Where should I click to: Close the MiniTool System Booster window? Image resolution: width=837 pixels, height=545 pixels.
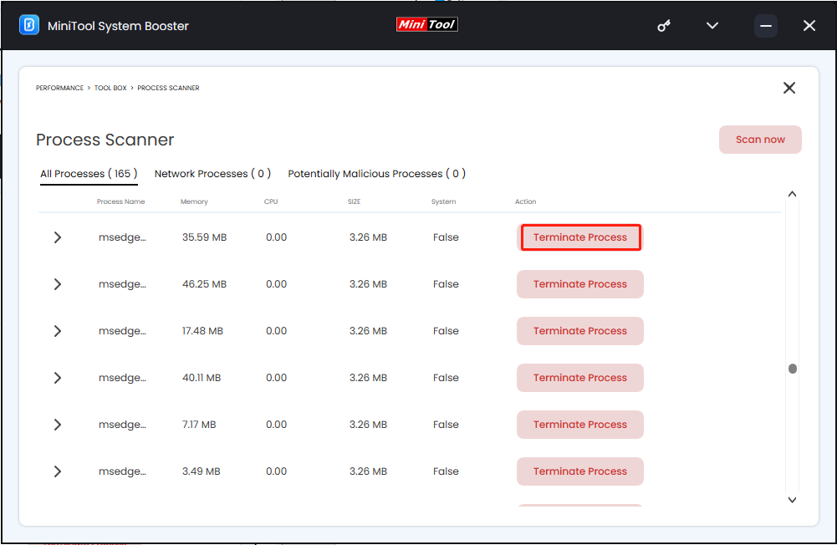[x=809, y=26]
